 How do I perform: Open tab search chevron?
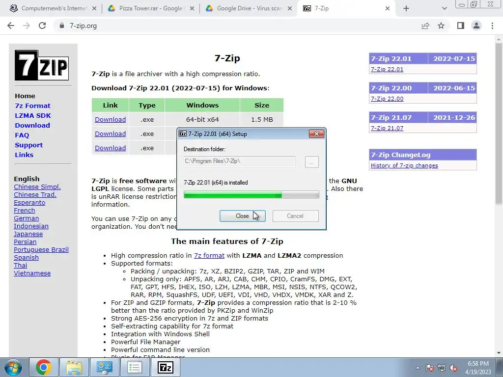(x=444, y=9)
